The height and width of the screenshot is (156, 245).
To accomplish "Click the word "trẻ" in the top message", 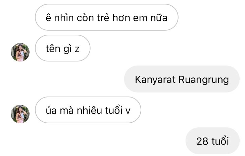I will pos(103,17).
